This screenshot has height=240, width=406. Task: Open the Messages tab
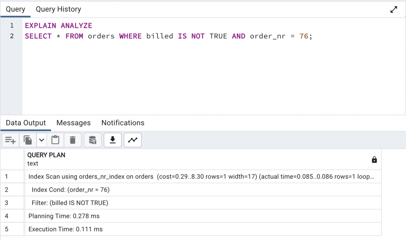(73, 123)
